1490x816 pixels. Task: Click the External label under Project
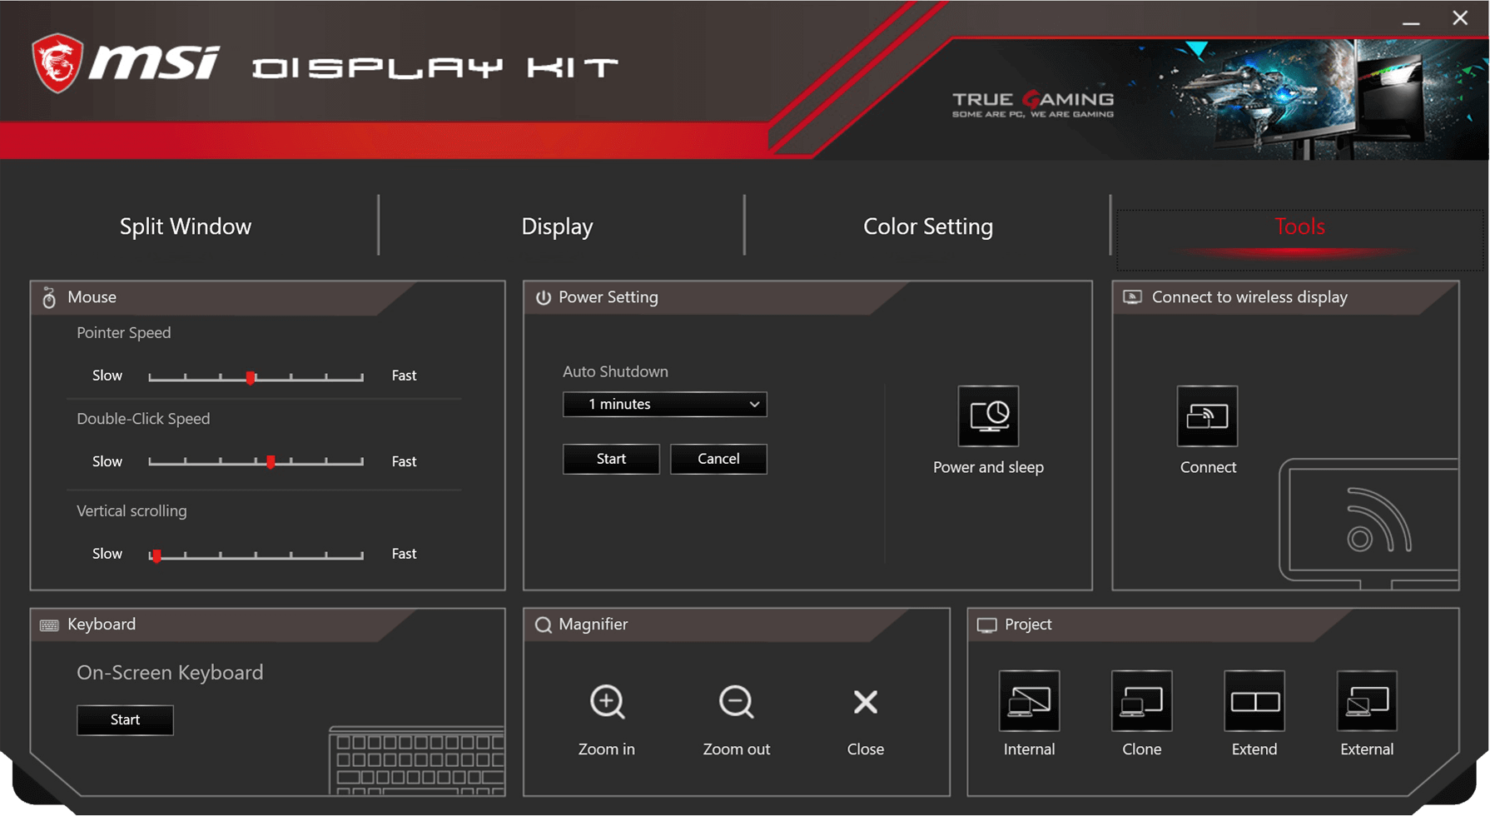(1367, 749)
